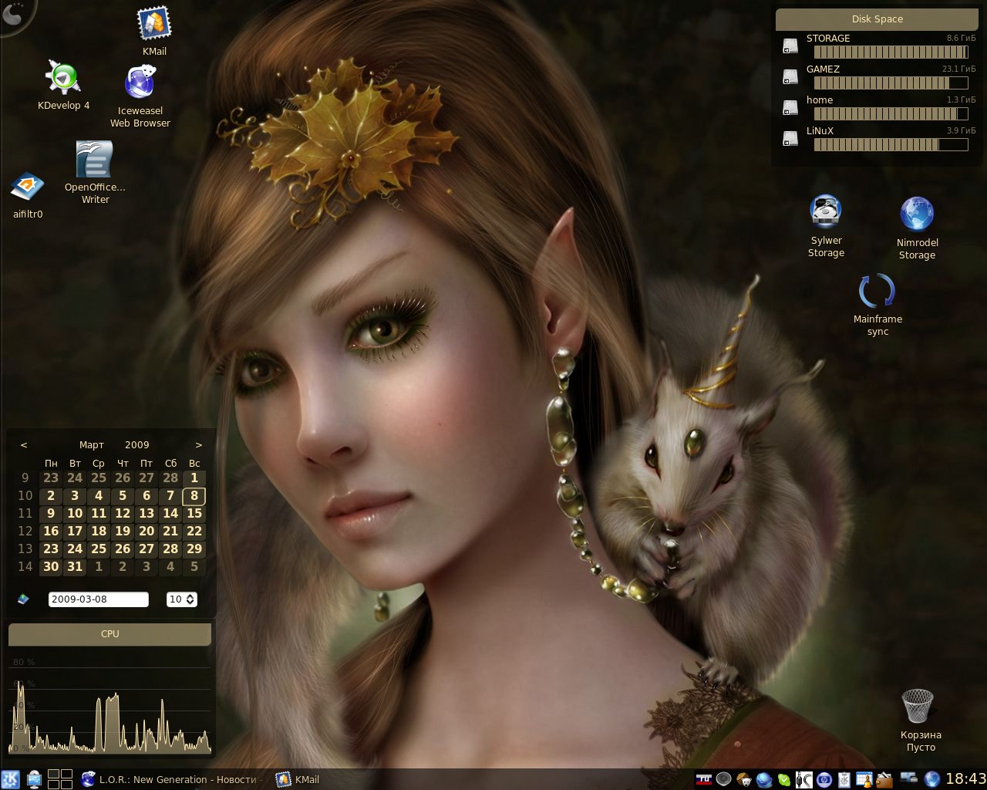This screenshot has width=987, height=790.
Task: Select March 20 in the calendar
Action: (x=147, y=532)
